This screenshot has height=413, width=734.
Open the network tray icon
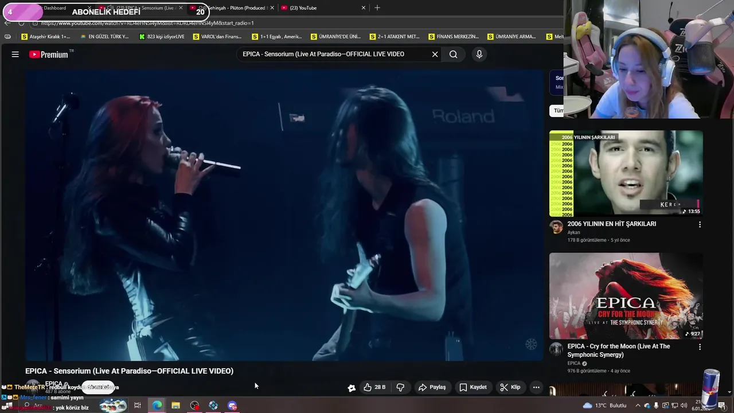pos(676,406)
